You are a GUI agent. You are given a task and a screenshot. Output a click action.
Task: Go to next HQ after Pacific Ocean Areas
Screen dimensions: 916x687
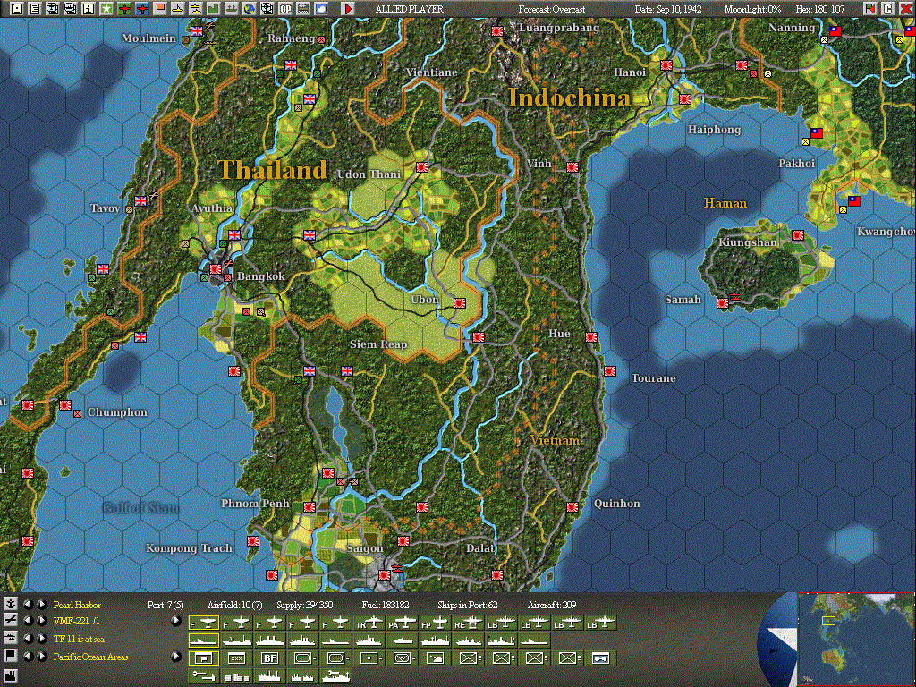41,656
